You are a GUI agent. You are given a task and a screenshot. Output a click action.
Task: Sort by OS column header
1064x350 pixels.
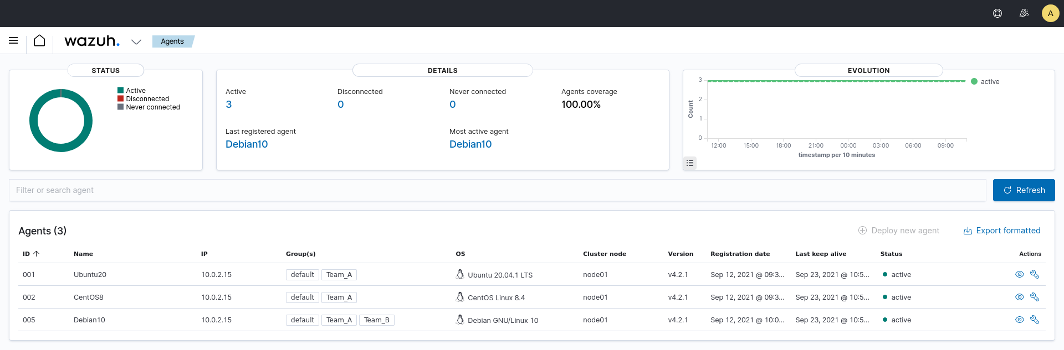pos(461,254)
